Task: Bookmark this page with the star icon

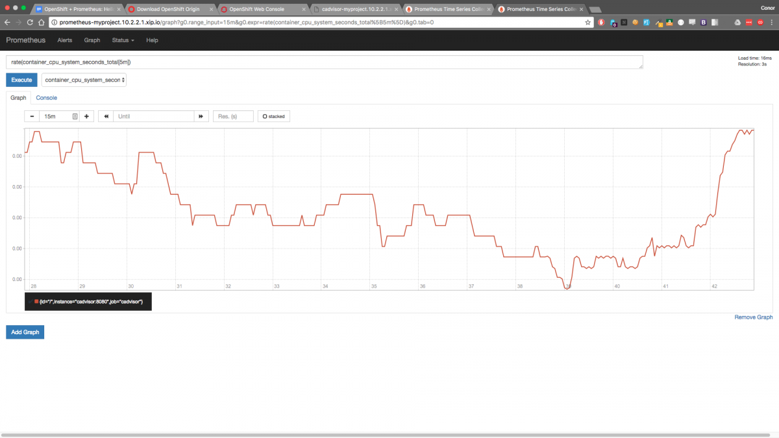Action: [x=587, y=22]
